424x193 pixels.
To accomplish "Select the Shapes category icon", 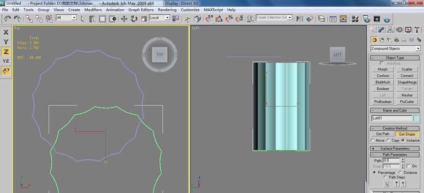I will pos(382,40).
